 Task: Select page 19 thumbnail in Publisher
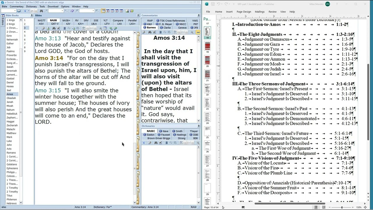coord(207,45)
